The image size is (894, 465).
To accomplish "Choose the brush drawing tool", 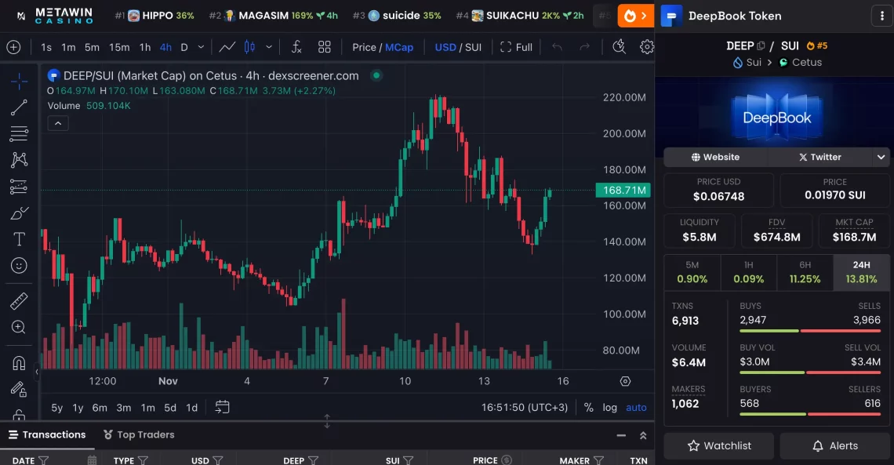I will coord(19,213).
